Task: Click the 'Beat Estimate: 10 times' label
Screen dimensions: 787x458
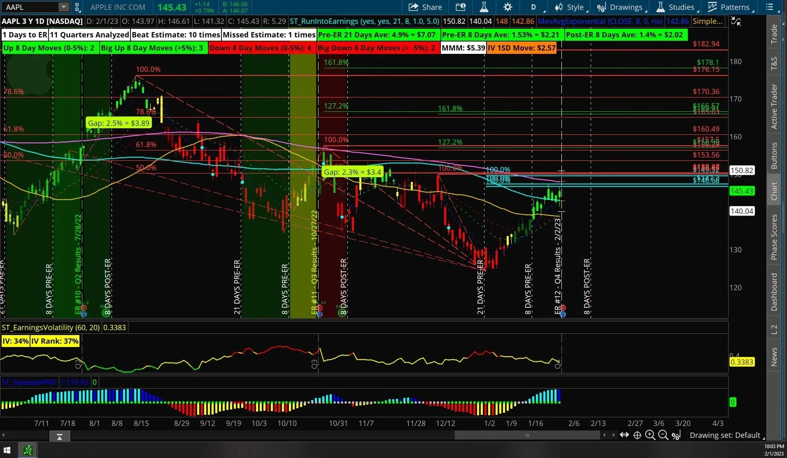Action: click(176, 35)
